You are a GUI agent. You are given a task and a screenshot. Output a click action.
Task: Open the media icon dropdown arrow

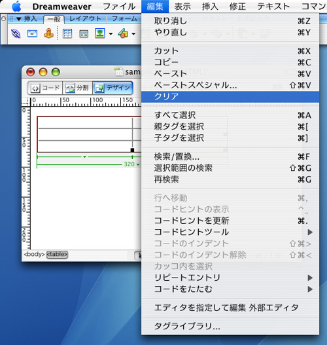pos(133,34)
